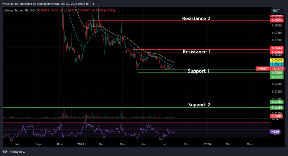This screenshot has height=156, width=288.
Task: Select the Resistance 1 text annotation
Action: pyautogui.click(x=197, y=52)
